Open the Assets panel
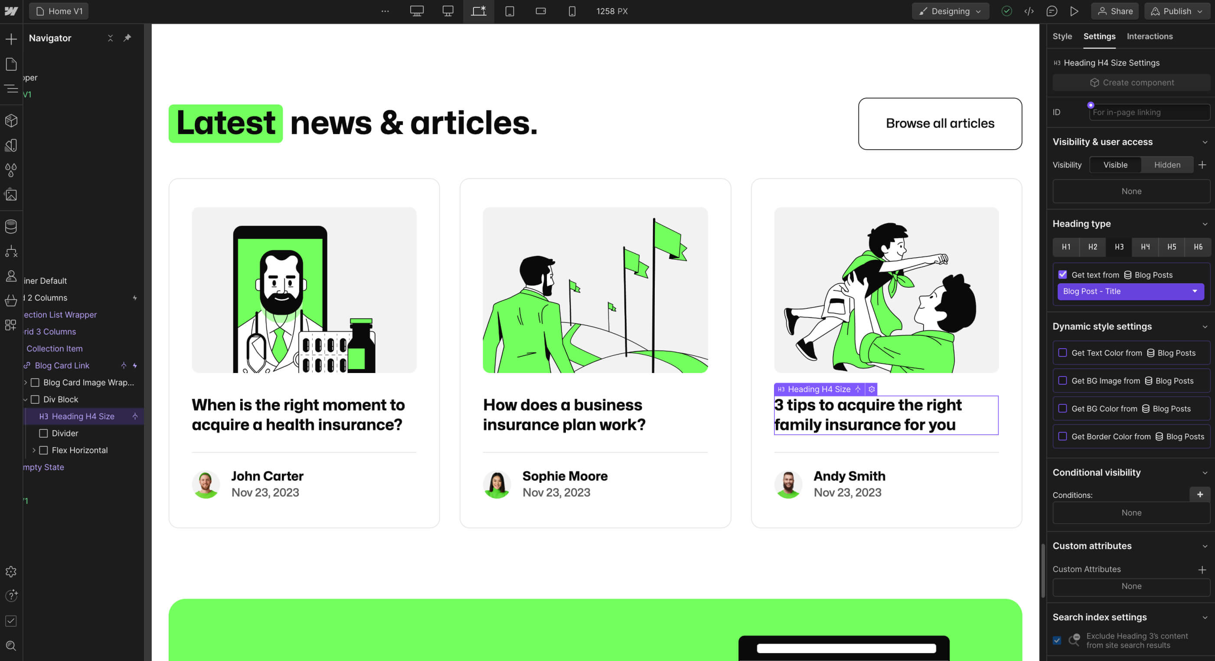1215x661 pixels. point(11,195)
